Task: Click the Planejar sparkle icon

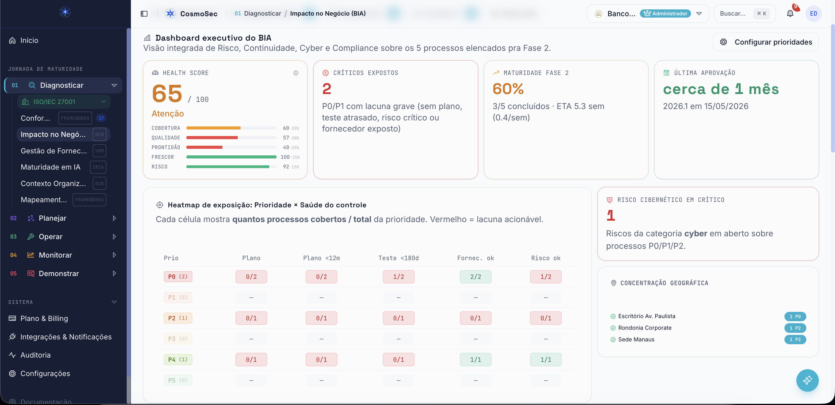Action: pos(31,218)
